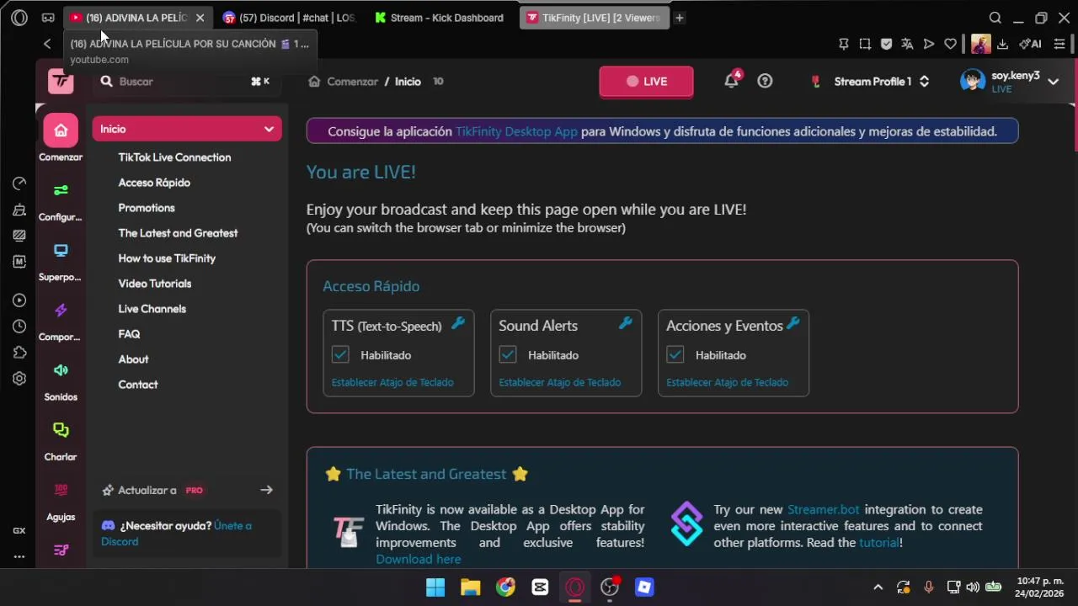This screenshot has width=1078, height=606.
Task: Open the Charlar chat bubbles icon
Action: coord(61,430)
